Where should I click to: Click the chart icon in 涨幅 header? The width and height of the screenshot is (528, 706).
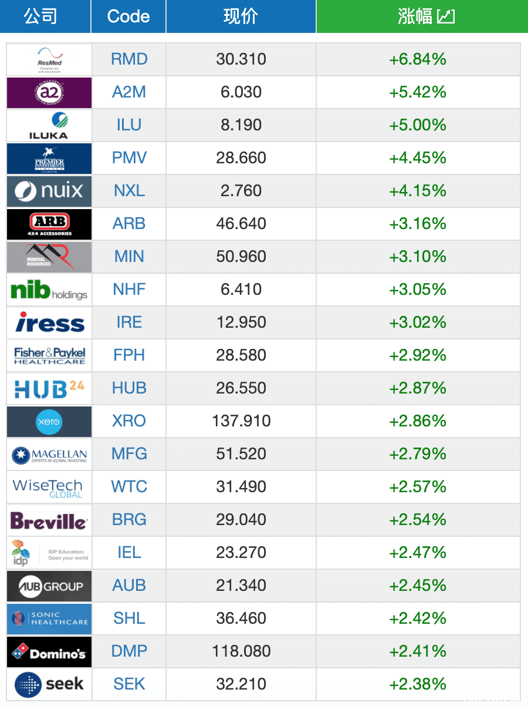tap(446, 16)
